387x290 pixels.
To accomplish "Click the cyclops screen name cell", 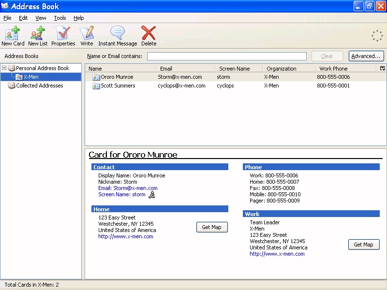I will pos(225,86).
